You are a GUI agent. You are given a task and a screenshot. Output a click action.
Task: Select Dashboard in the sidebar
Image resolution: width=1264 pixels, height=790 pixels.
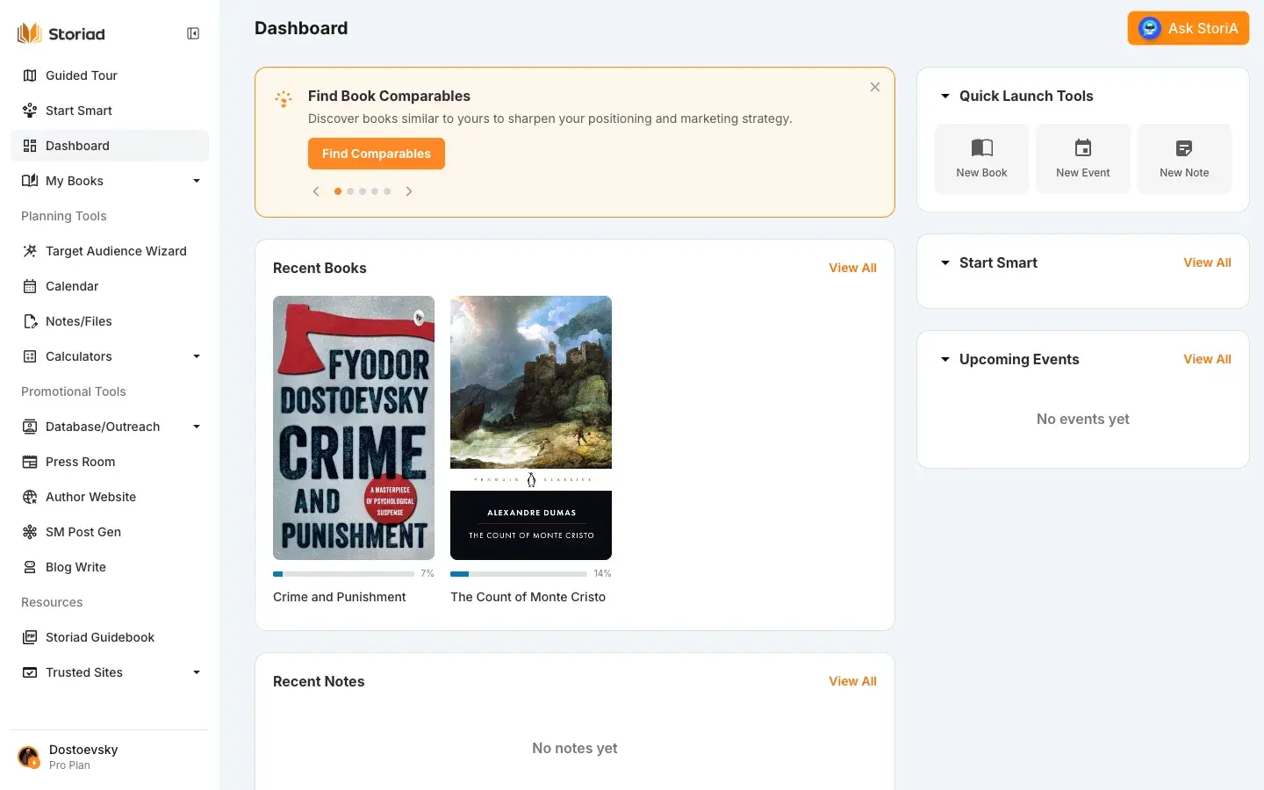pyautogui.click(x=110, y=146)
